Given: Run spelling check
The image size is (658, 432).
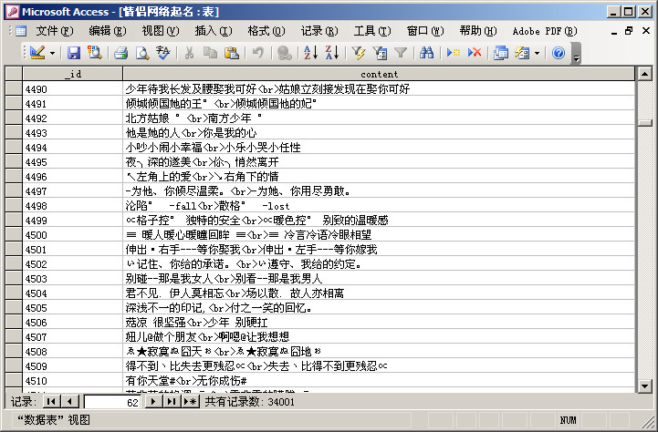Looking at the screenshot, I should [163, 53].
